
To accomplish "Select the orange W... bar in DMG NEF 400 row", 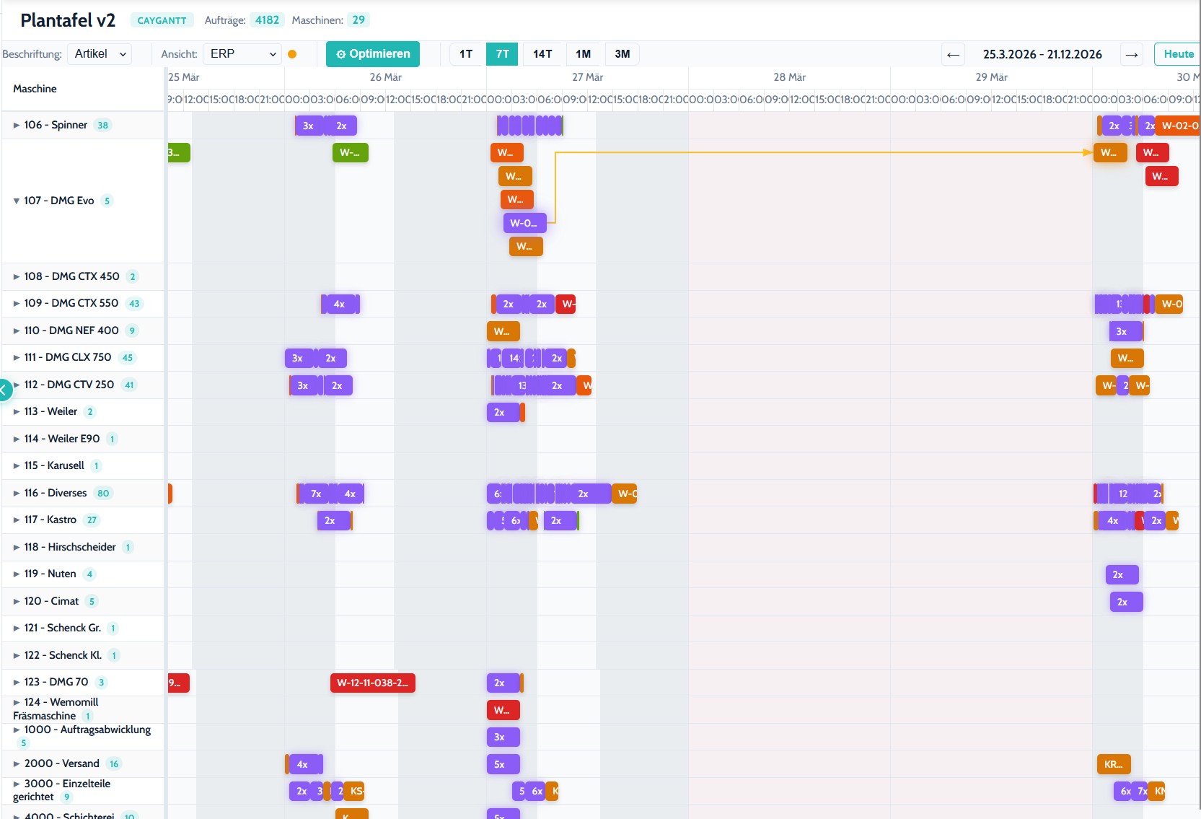I will point(503,331).
